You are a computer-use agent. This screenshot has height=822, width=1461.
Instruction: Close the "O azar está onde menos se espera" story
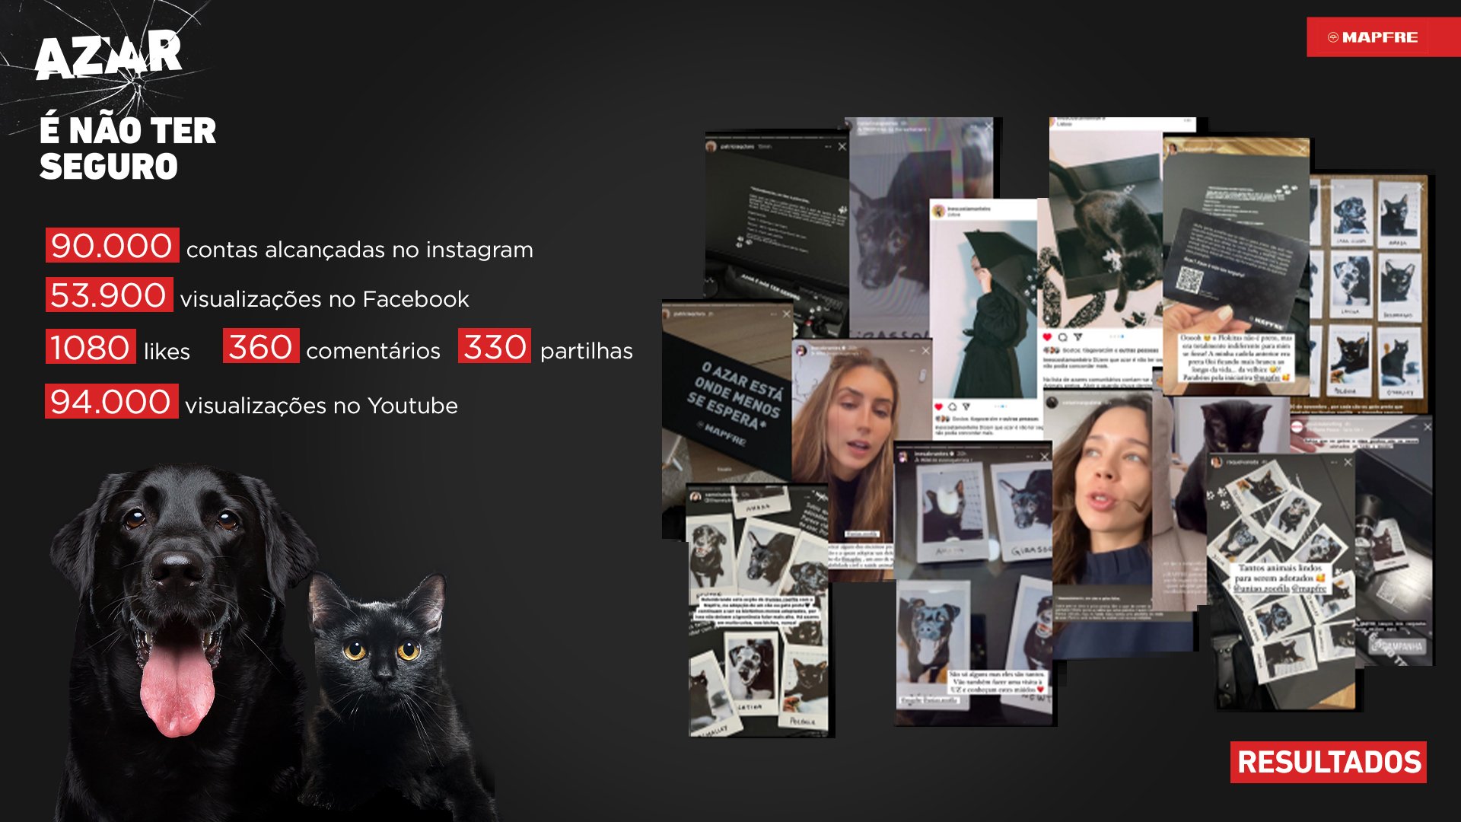click(x=786, y=314)
